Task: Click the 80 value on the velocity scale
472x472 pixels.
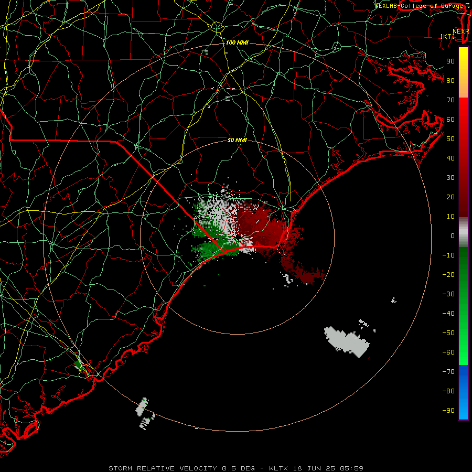Action: (450, 81)
